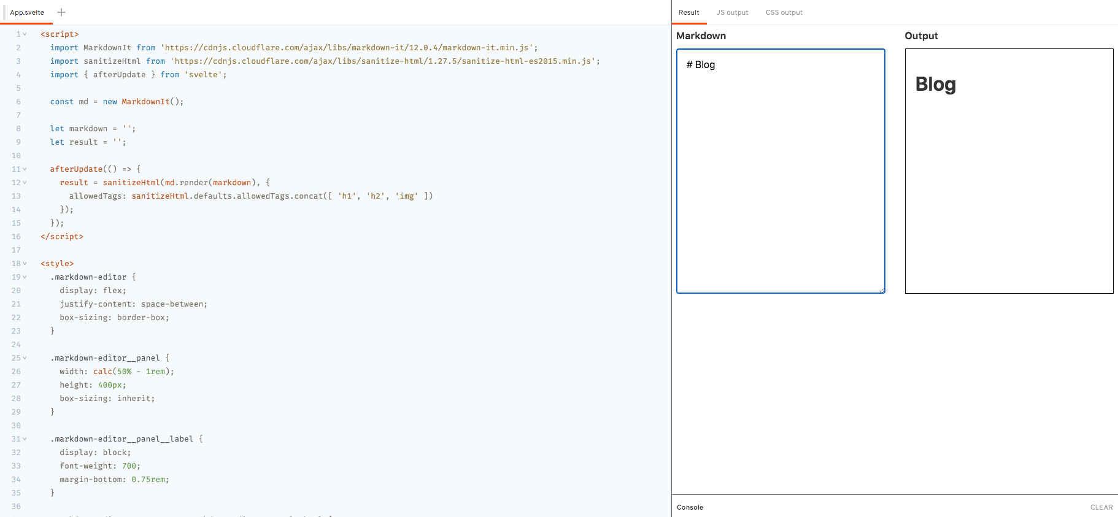Click the sanitize-html CDN URL string on line 3
1118x517 pixels.
(383, 61)
